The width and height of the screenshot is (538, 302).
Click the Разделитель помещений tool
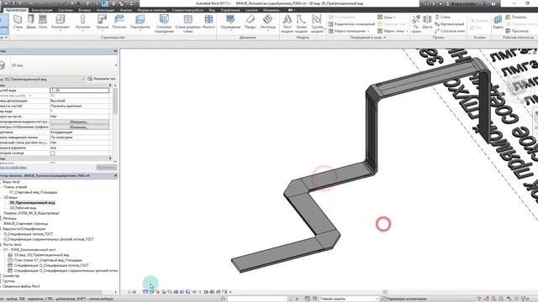(x=351, y=24)
